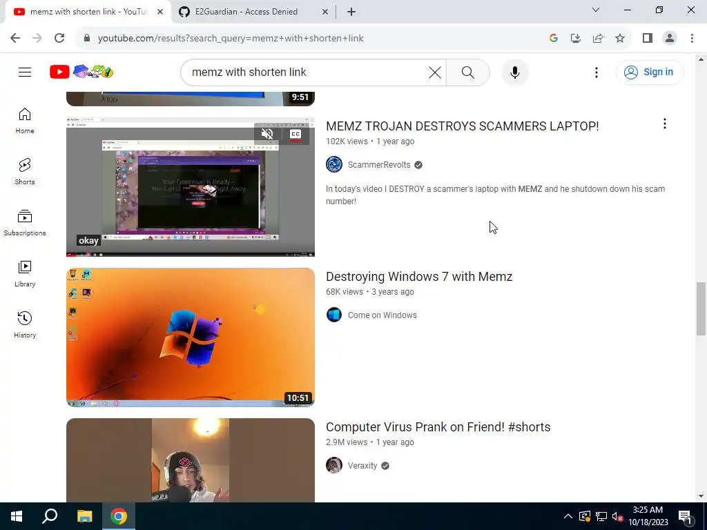Close the E2Guardian tab
The width and height of the screenshot is (707, 530).
tap(325, 12)
